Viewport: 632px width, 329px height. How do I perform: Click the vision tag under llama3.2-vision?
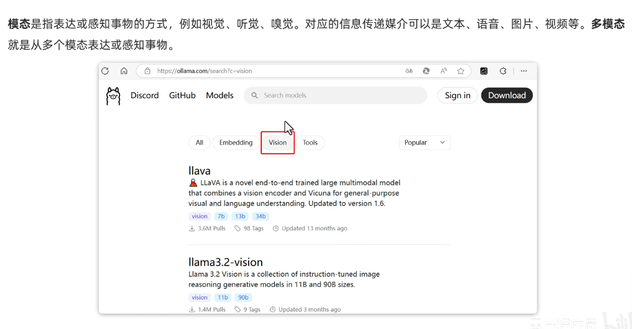point(200,297)
